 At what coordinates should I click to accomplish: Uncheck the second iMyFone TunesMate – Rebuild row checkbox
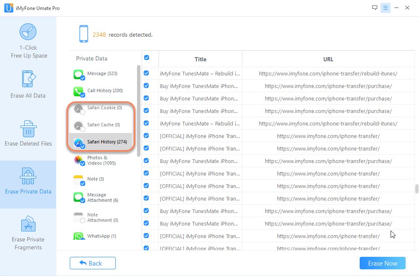(x=146, y=123)
